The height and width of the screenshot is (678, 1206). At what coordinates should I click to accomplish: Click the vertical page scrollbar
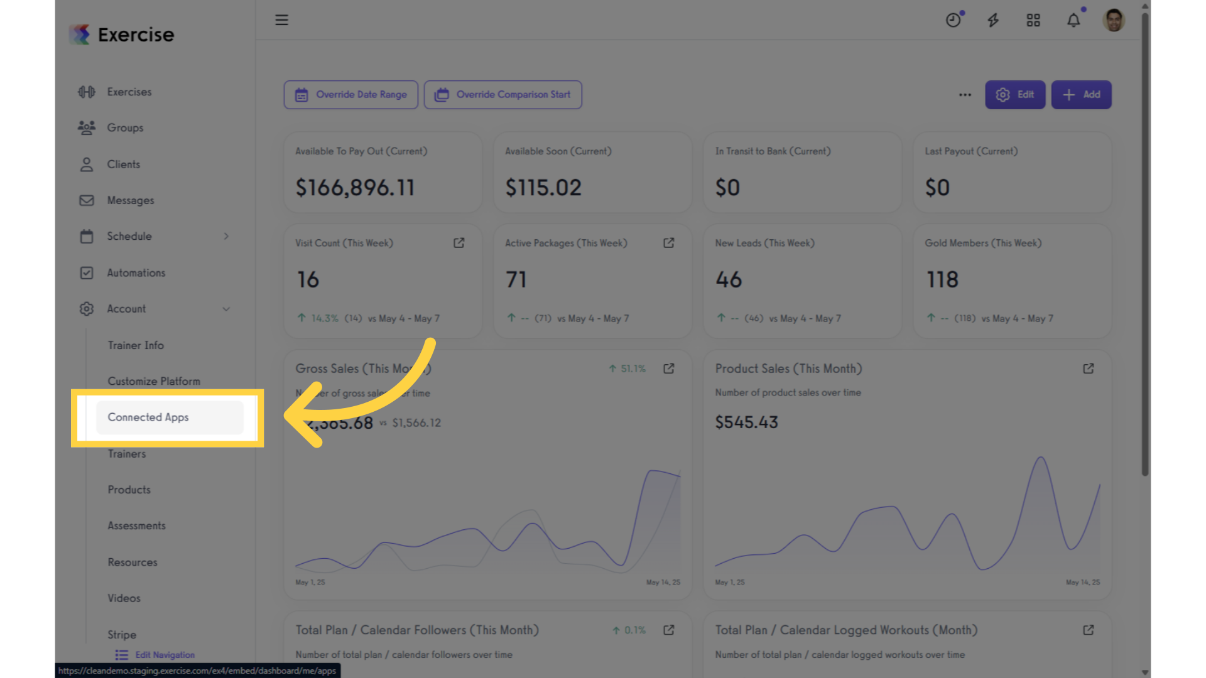click(x=1145, y=245)
